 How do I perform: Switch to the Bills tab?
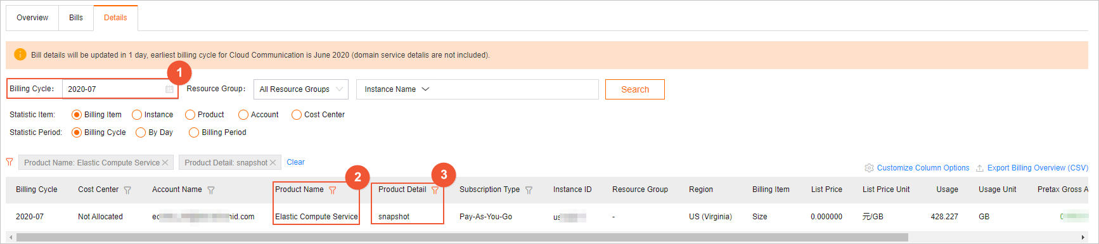coord(76,18)
